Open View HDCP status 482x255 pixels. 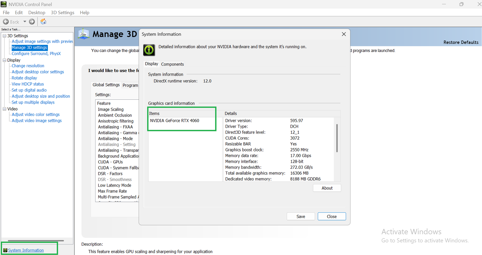pyautogui.click(x=28, y=84)
